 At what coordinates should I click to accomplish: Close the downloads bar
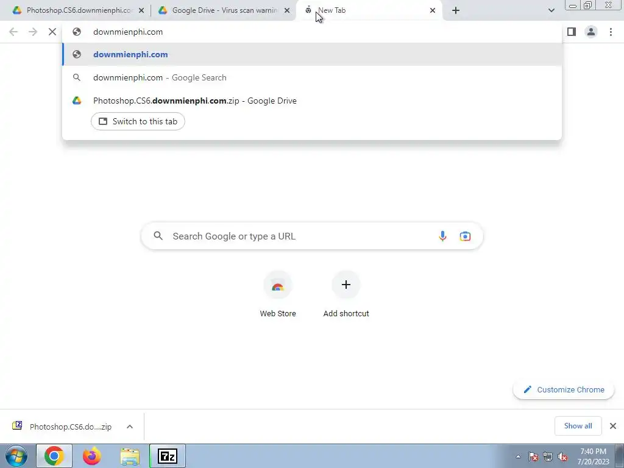[613, 426]
